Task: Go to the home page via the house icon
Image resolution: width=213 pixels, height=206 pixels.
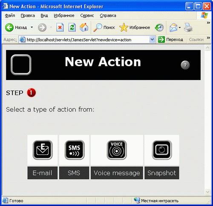Action: coord(84,27)
